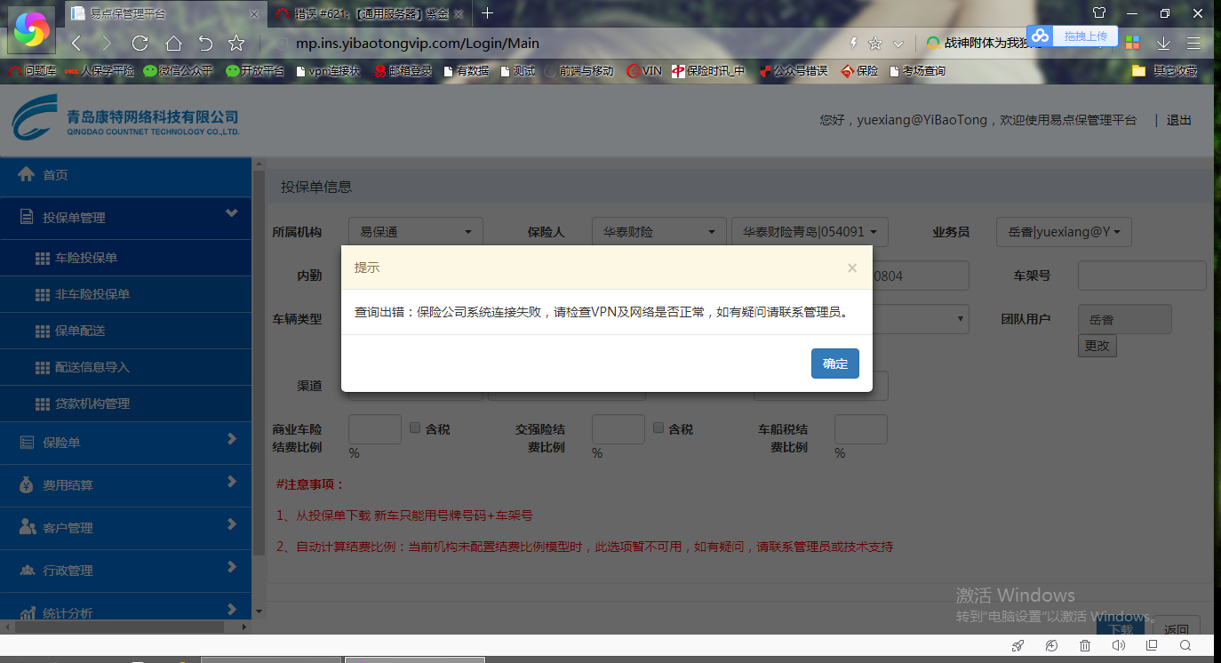Viewport: 1221px width, 663px height.
Task: Click the circular plus icon in status bar
Action: pyautogui.click(x=1051, y=646)
